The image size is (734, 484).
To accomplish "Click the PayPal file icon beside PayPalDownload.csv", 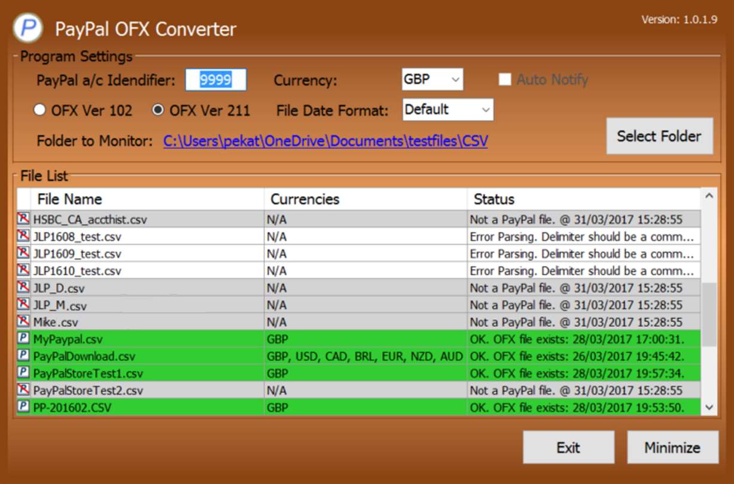I will [x=23, y=356].
